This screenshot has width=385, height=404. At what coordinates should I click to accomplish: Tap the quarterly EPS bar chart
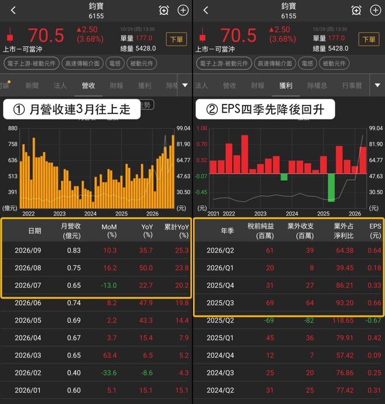pos(288,168)
